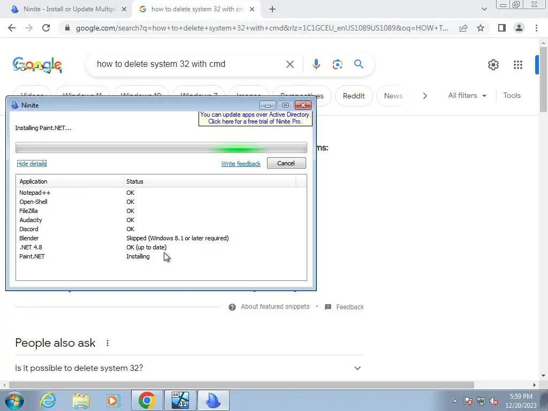The width and height of the screenshot is (548, 411).
Task: Switch to Ninite taskbar button
Action: 214,400
